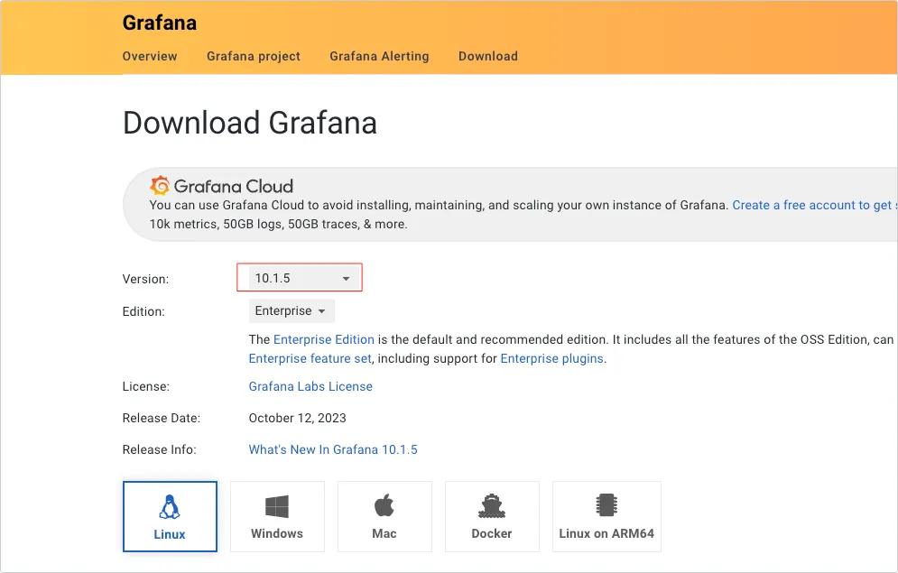Click the Version: label
Viewport: 898px width, 573px height.
pyautogui.click(x=145, y=279)
